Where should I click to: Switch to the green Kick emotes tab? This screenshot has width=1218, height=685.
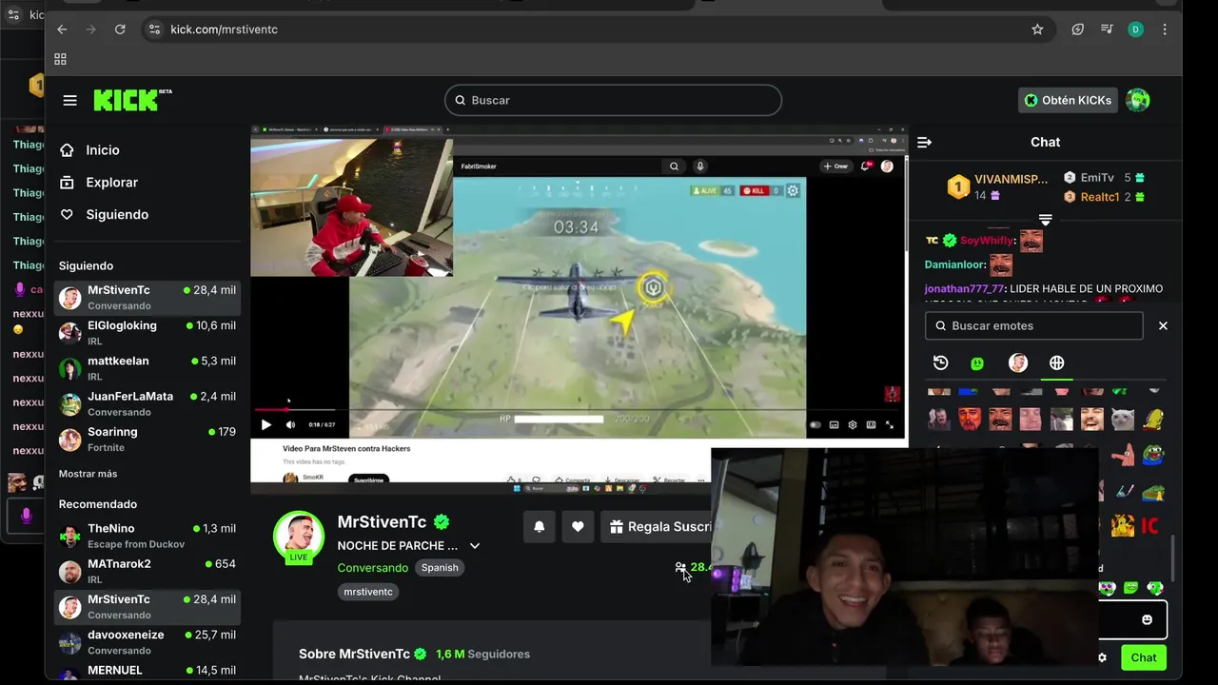point(977,362)
